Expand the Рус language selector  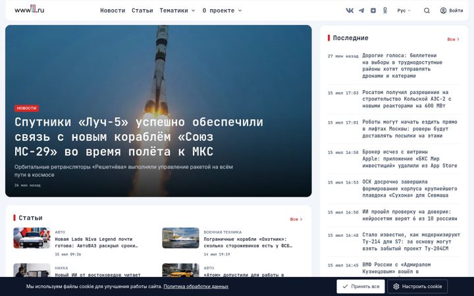[x=404, y=11]
